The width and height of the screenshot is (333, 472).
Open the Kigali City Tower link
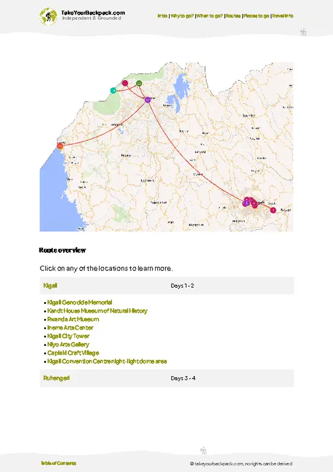(x=68, y=336)
